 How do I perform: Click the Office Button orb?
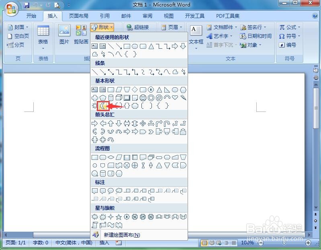(11, 9)
